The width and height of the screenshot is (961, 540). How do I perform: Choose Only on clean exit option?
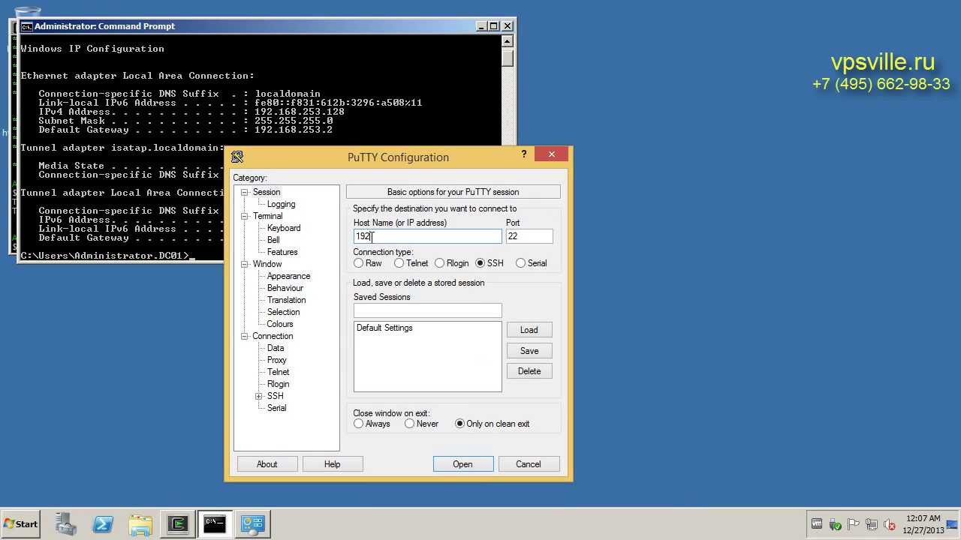[x=460, y=424]
